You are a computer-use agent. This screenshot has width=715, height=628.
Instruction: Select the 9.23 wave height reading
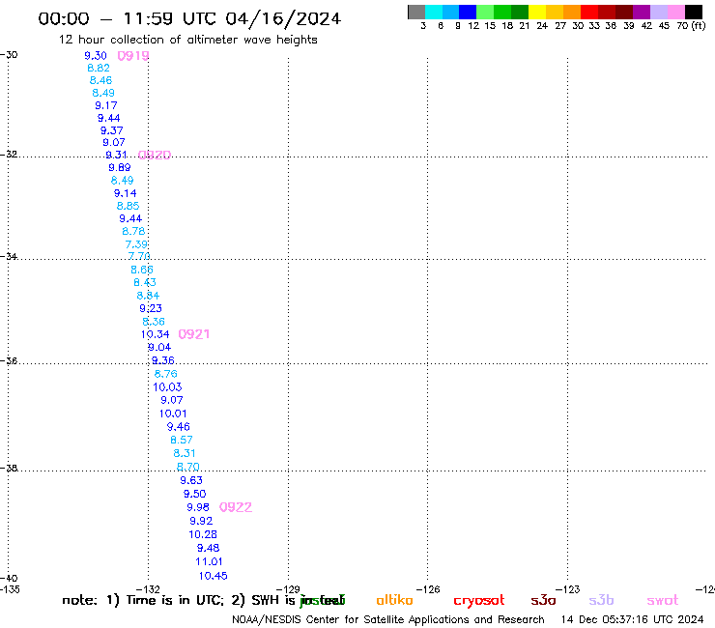(x=151, y=308)
